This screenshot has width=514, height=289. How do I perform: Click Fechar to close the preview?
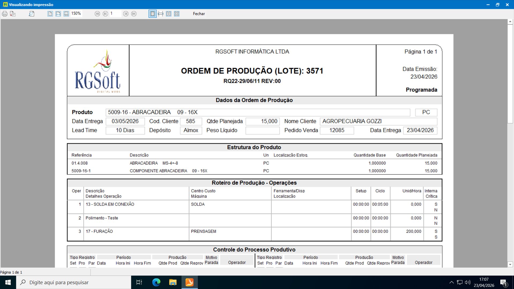point(199,14)
